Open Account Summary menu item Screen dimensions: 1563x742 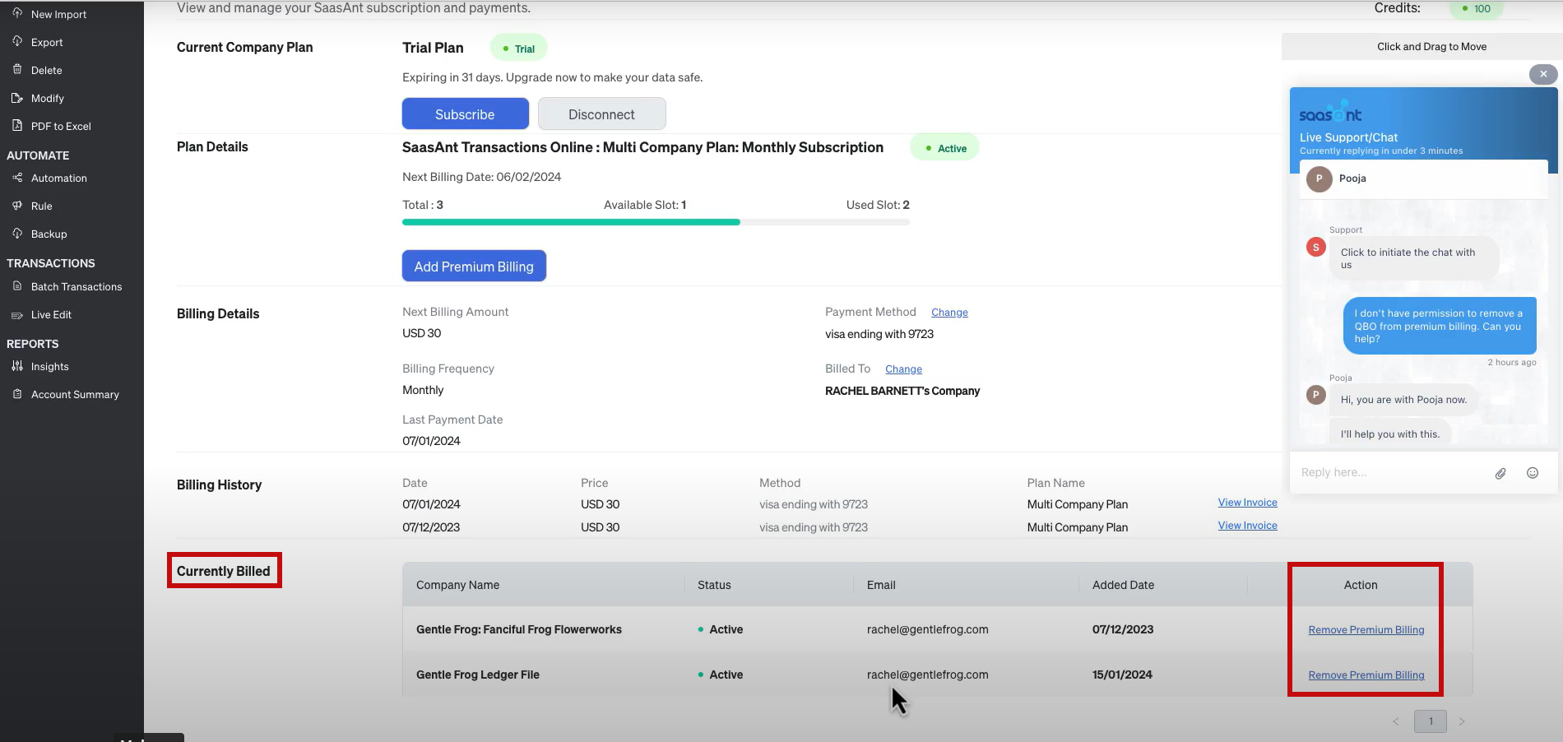point(75,394)
